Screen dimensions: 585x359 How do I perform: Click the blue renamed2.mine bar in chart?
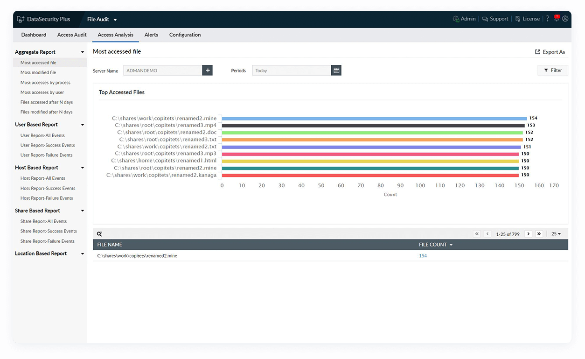pyautogui.click(x=374, y=119)
